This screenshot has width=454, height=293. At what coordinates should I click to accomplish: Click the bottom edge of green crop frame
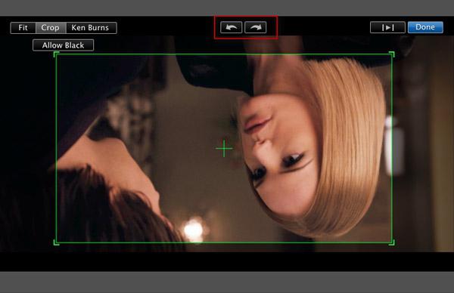pyautogui.click(x=224, y=242)
